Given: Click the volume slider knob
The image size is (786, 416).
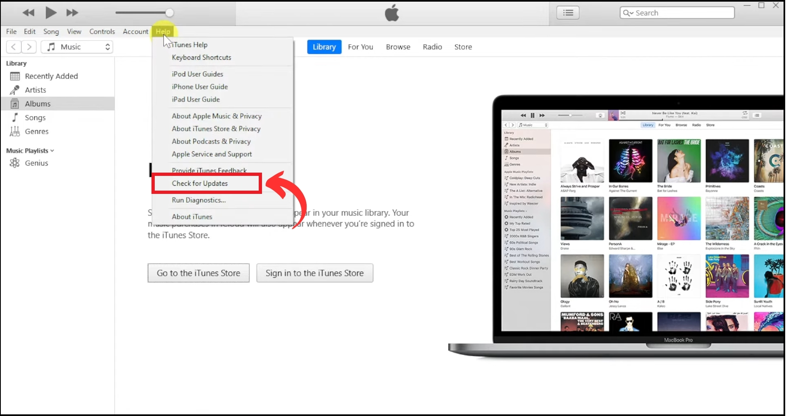Looking at the screenshot, I should point(169,13).
